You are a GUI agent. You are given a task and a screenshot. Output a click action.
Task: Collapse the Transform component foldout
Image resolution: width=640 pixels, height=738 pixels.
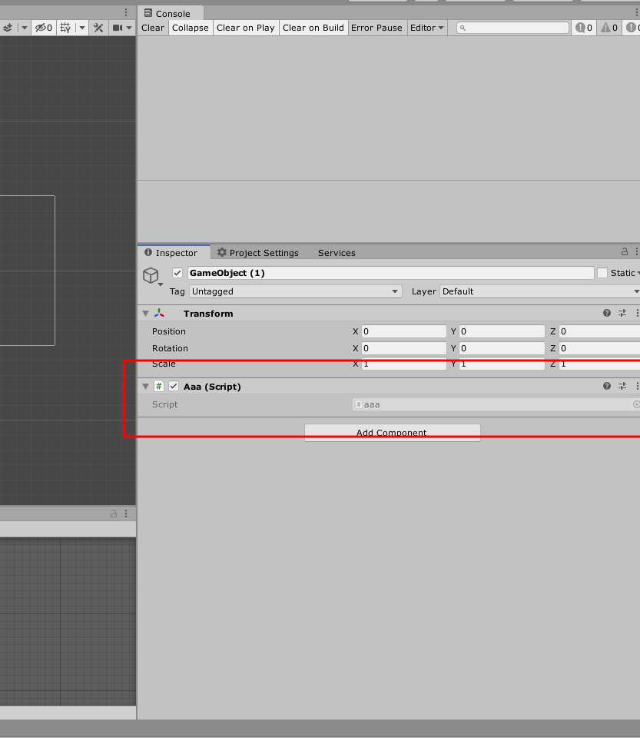point(146,314)
